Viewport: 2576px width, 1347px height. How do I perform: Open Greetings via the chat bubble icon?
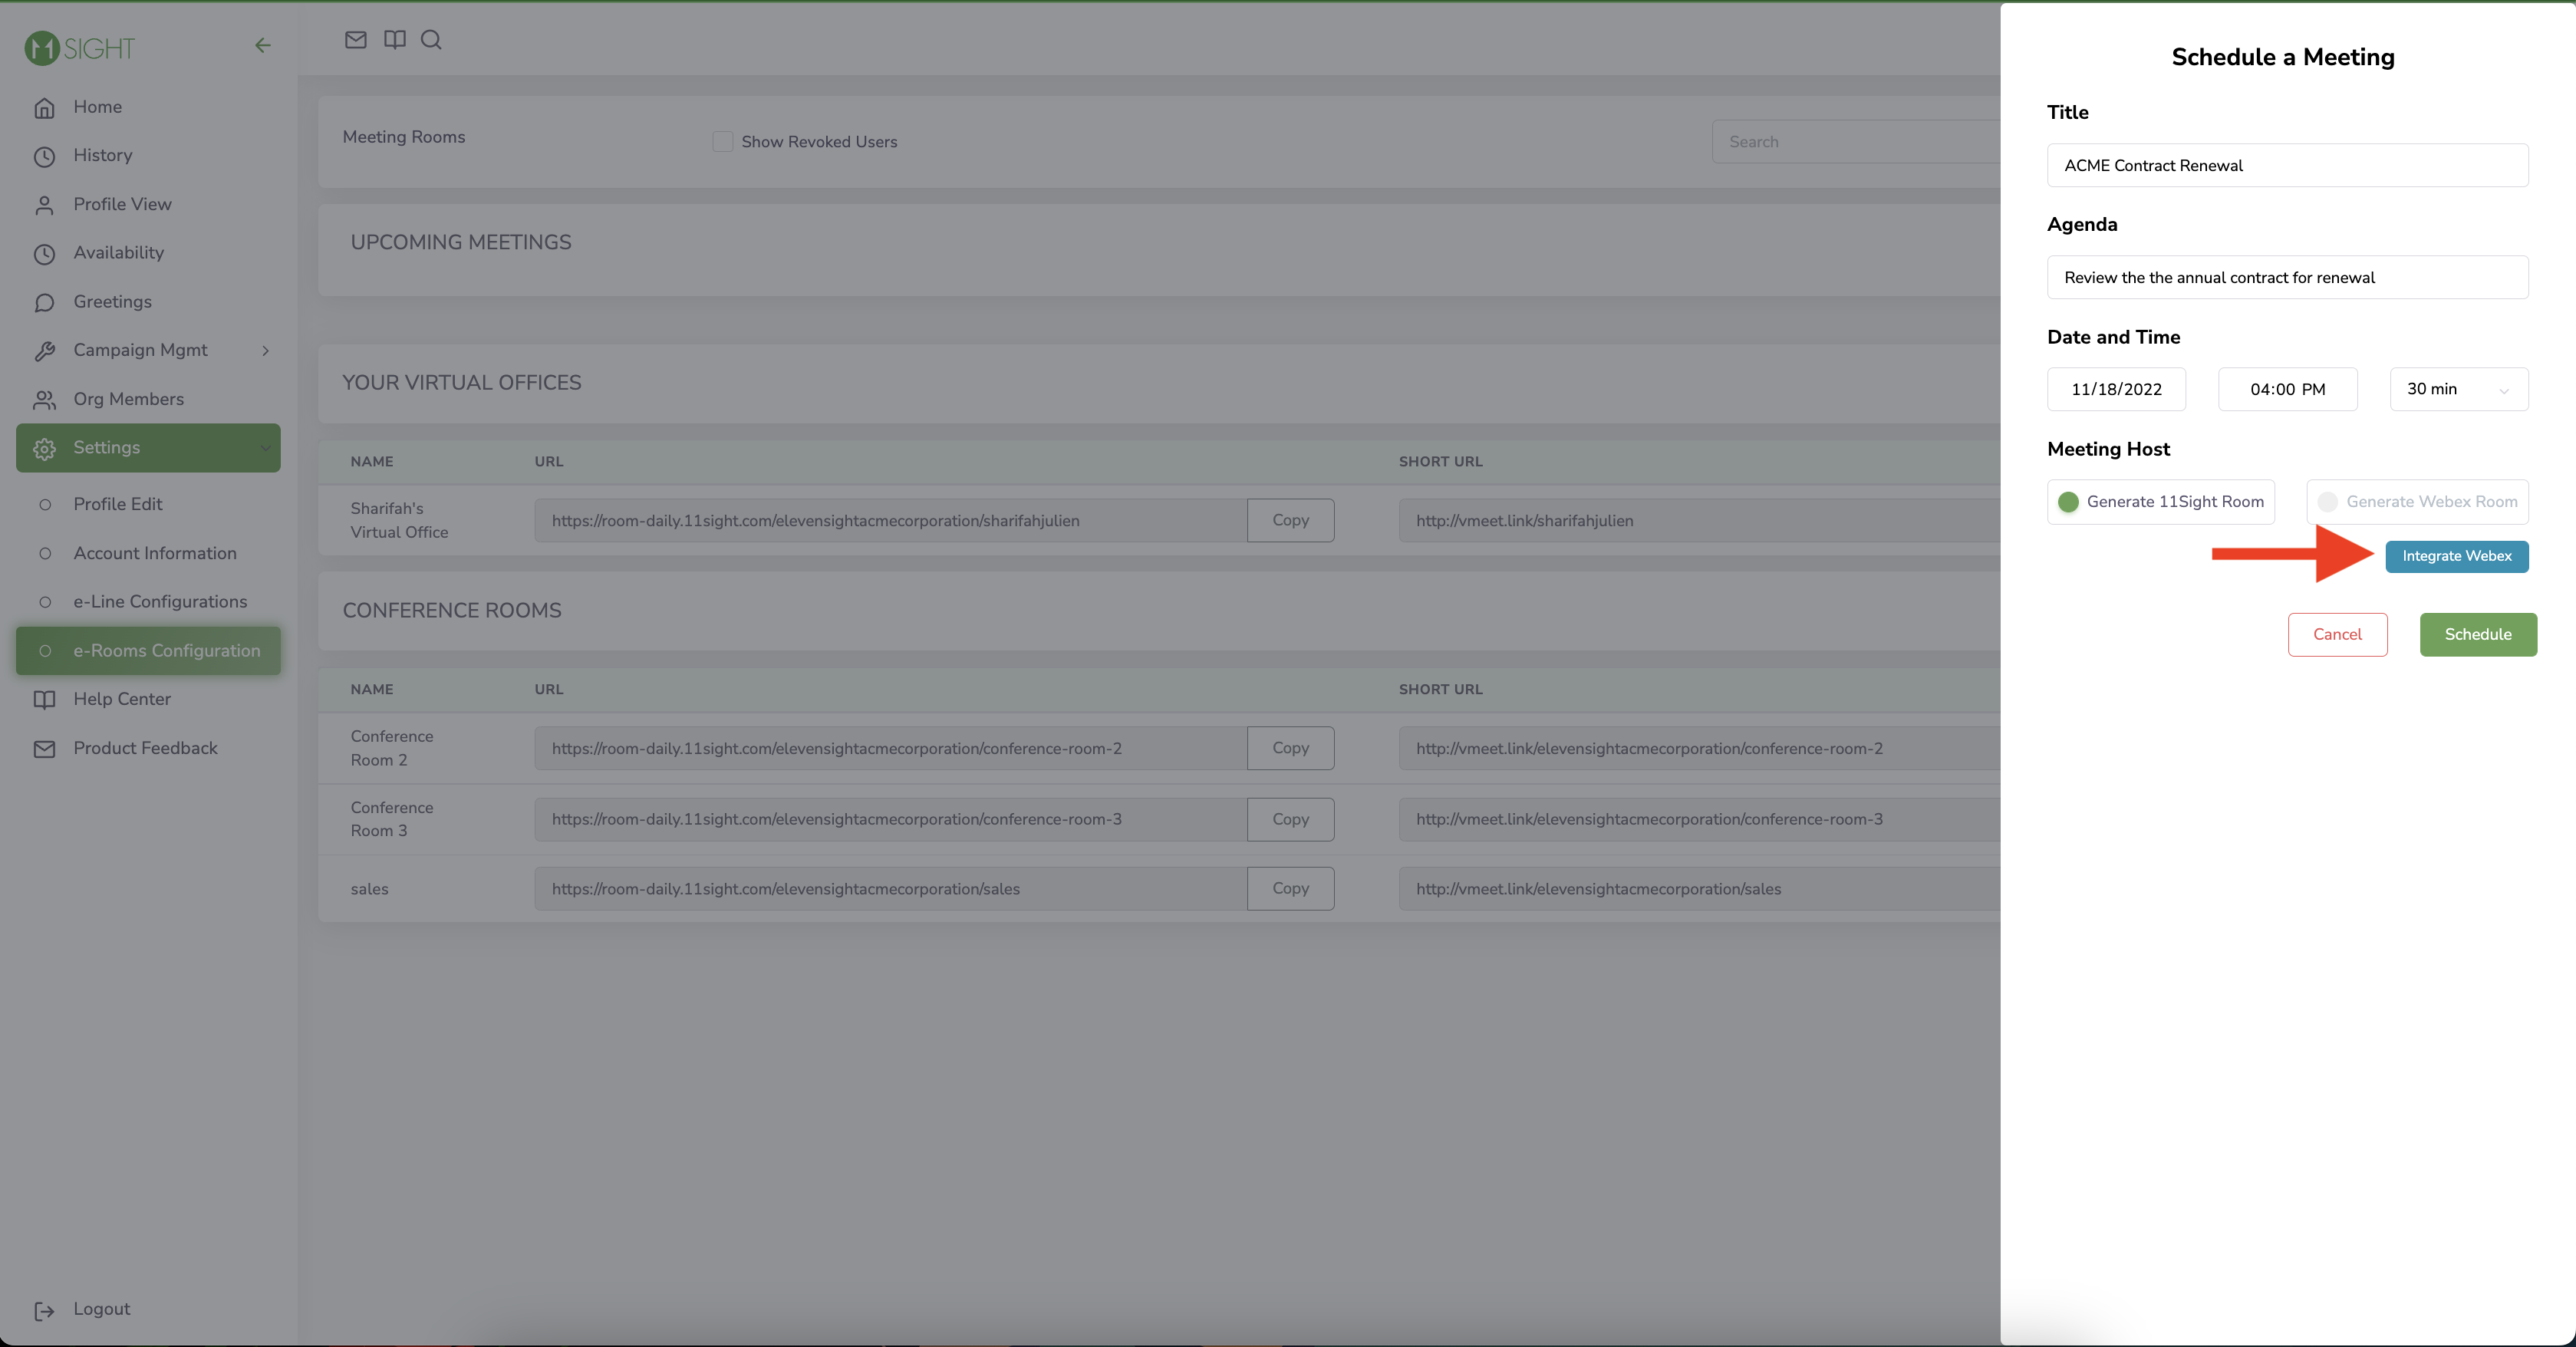(x=45, y=302)
